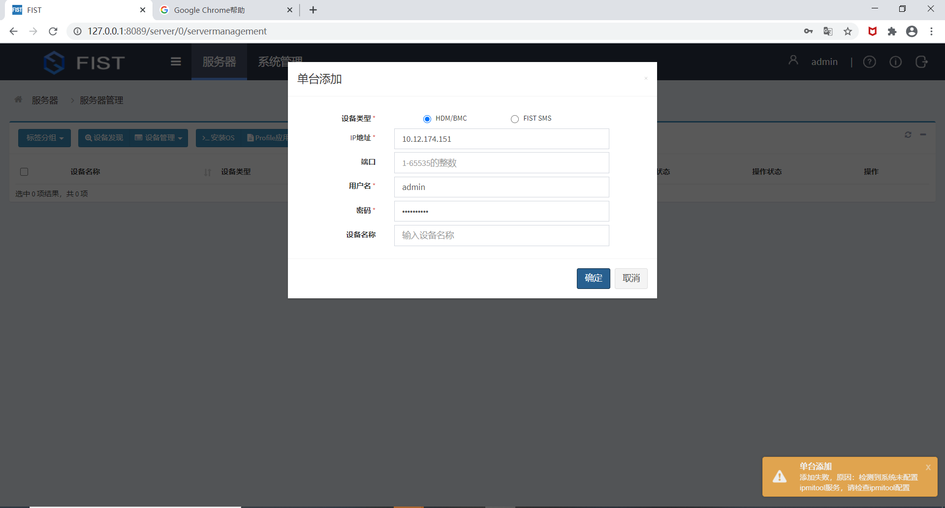Open the 系统管理 top navigation tab
This screenshot has height=508, width=945.
[x=280, y=62]
